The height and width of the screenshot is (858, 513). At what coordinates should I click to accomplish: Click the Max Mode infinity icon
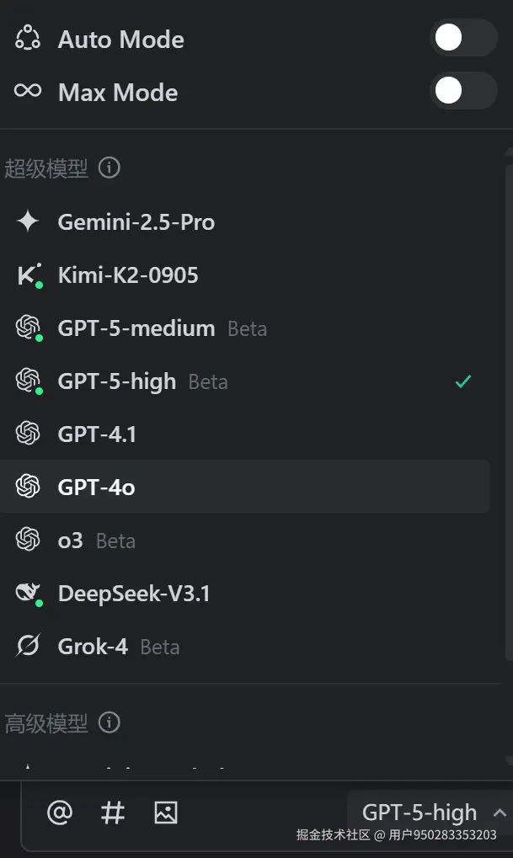pos(28,91)
